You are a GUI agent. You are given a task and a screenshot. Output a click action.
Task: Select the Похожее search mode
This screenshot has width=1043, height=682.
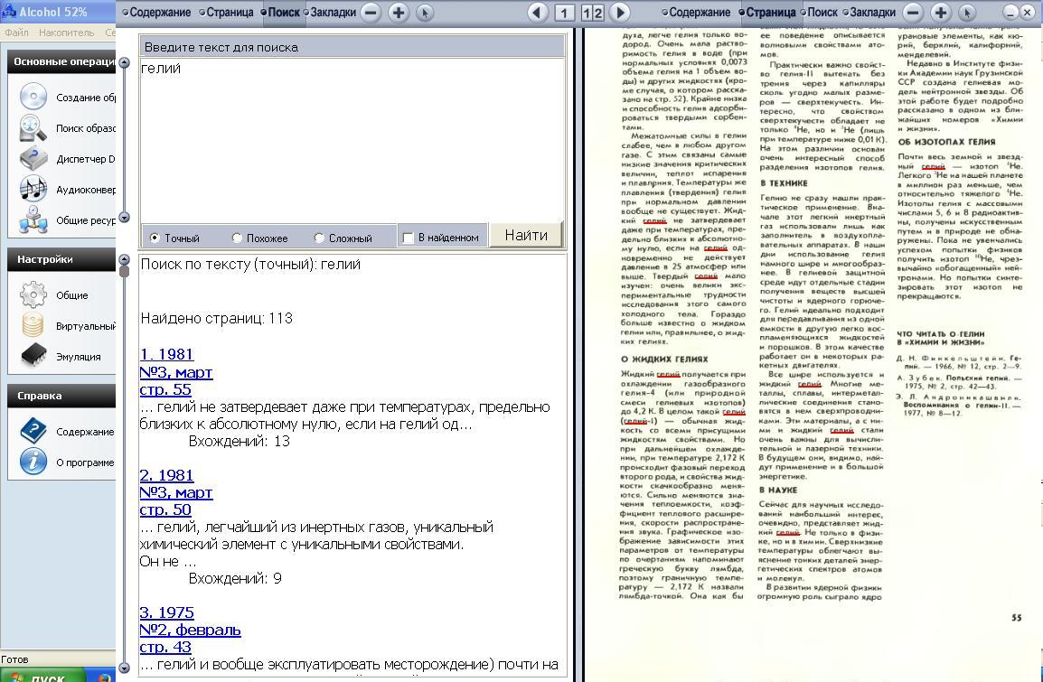click(237, 238)
